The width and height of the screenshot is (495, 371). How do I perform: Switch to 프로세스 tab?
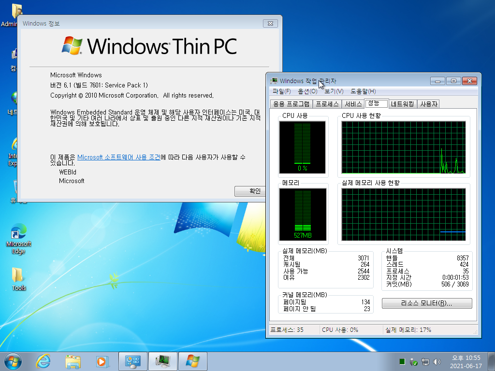[x=327, y=104]
